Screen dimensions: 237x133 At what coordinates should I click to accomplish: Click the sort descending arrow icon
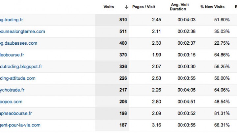pyautogui.click(x=126, y=7)
